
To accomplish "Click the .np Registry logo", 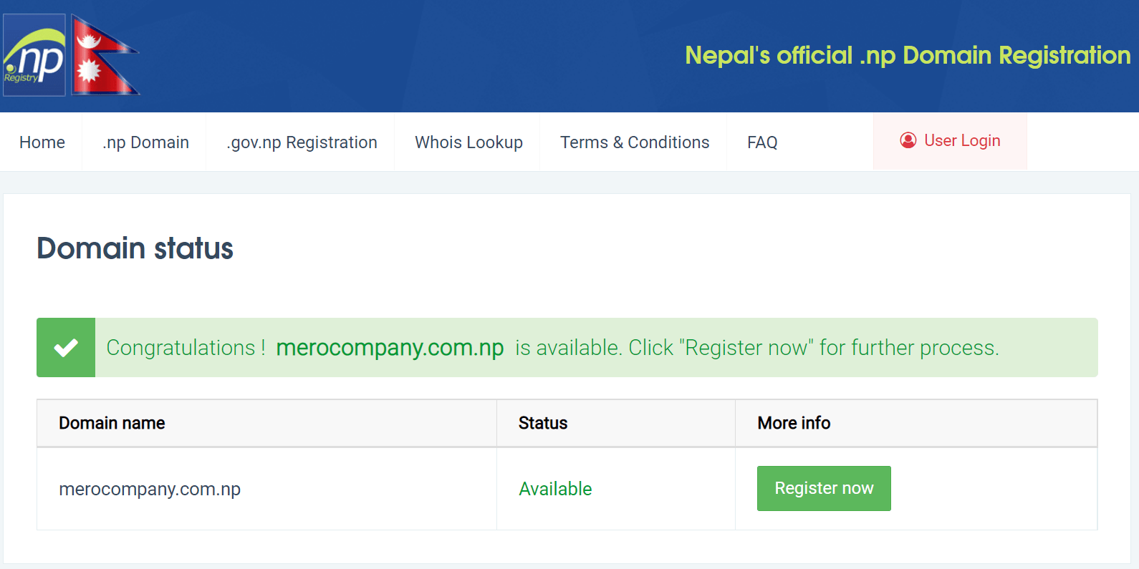I will click(x=34, y=55).
